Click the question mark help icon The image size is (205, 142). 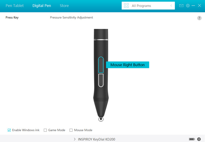(x=199, y=18)
